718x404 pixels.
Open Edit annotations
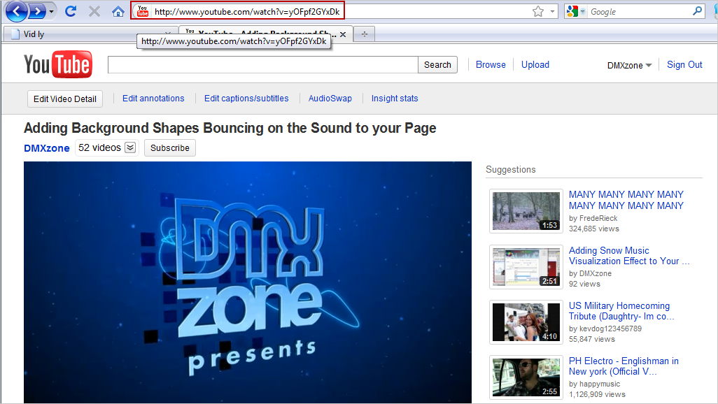click(x=153, y=99)
